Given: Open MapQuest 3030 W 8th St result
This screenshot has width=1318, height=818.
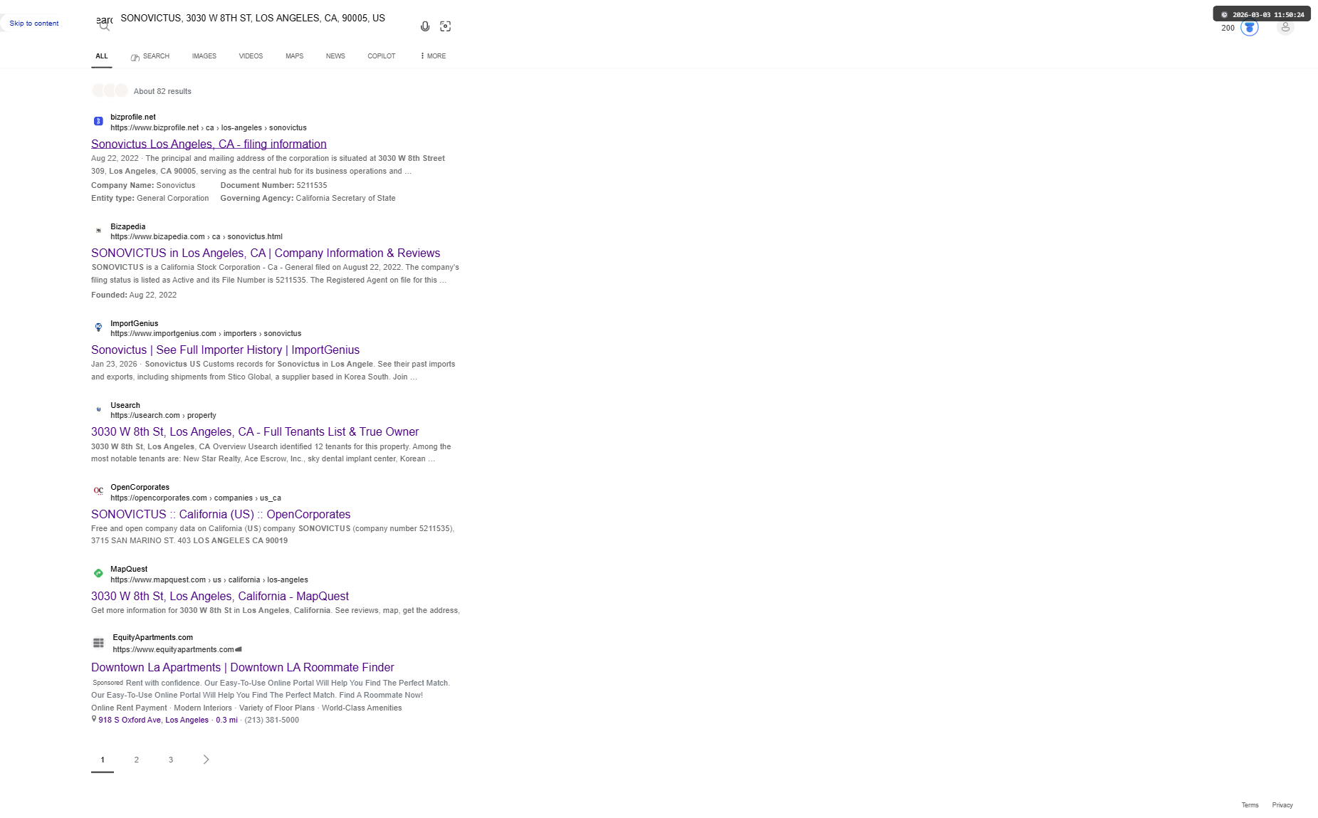Looking at the screenshot, I should click(220, 597).
